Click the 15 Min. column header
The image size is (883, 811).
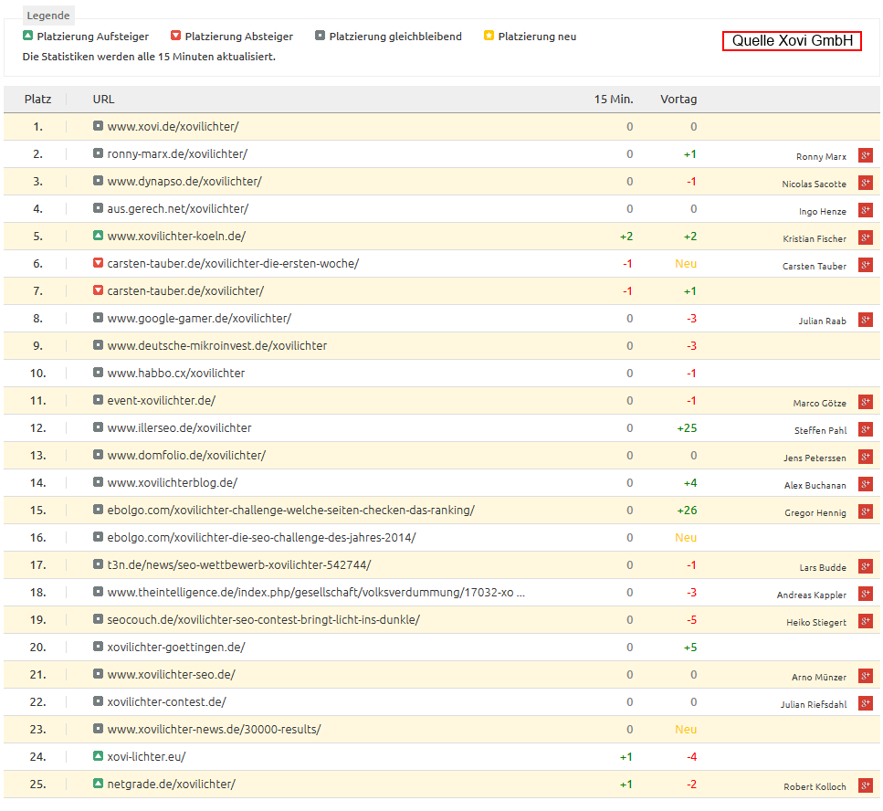coord(613,99)
